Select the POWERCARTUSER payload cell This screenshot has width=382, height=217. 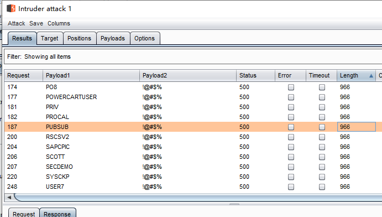tap(71, 97)
